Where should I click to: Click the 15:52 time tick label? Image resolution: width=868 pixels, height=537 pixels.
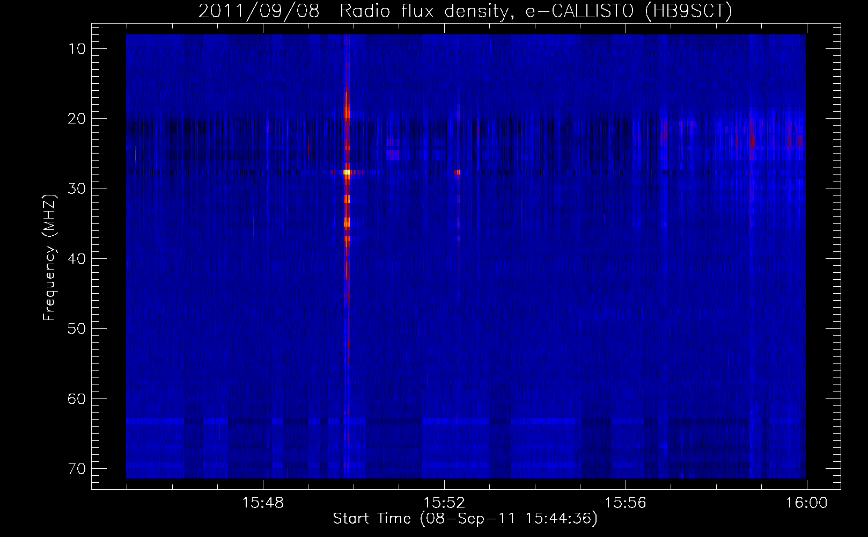point(444,504)
